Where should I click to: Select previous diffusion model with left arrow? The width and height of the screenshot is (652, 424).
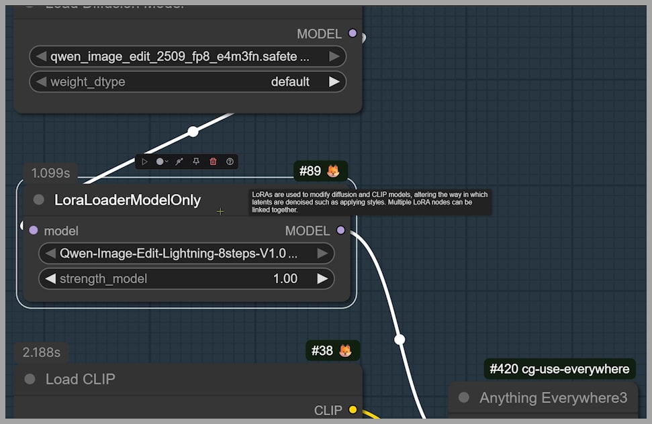pos(41,57)
